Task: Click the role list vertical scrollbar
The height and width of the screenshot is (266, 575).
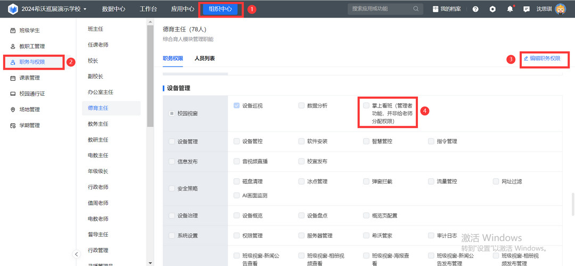Action: point(150,74)
